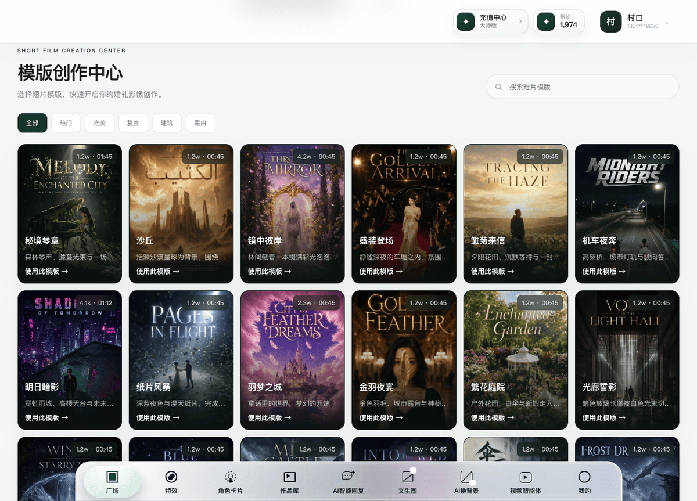Select the AI换背景 icon in bottom navigation
697x501 pixels.
pos(466,477)
